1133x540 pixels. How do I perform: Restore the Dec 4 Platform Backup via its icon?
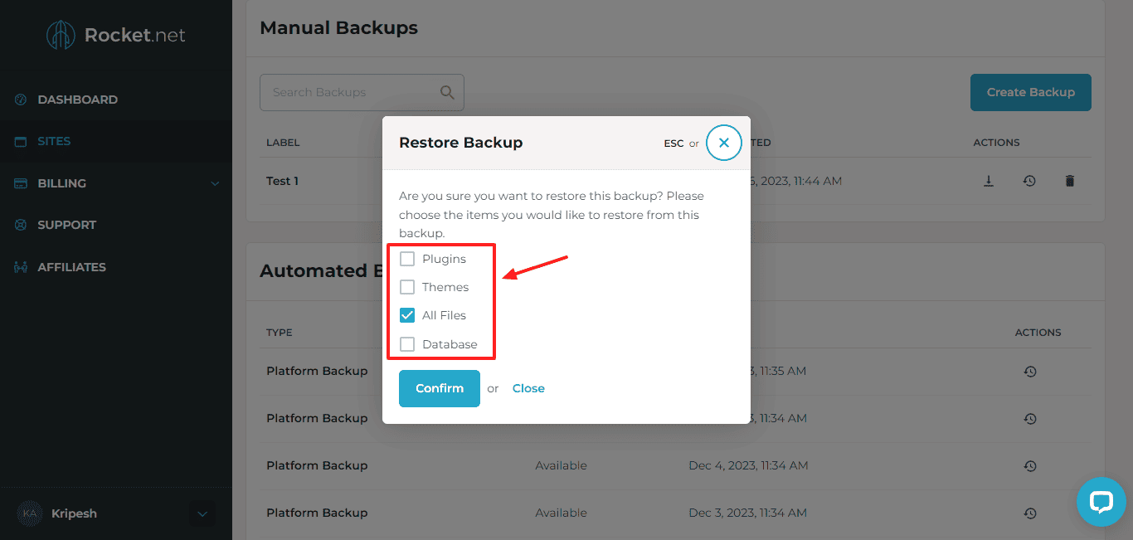pos(1029,466)
